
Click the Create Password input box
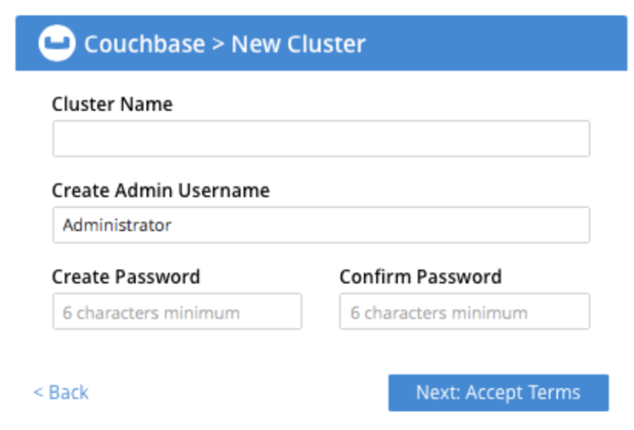pos(177,311)
